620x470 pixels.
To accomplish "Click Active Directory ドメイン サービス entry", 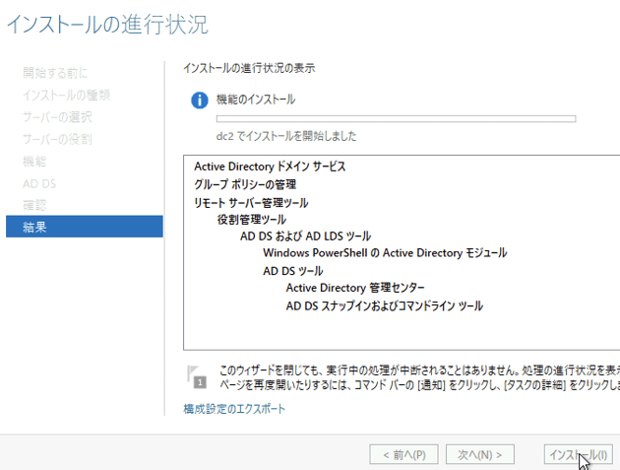I will 270,167.
